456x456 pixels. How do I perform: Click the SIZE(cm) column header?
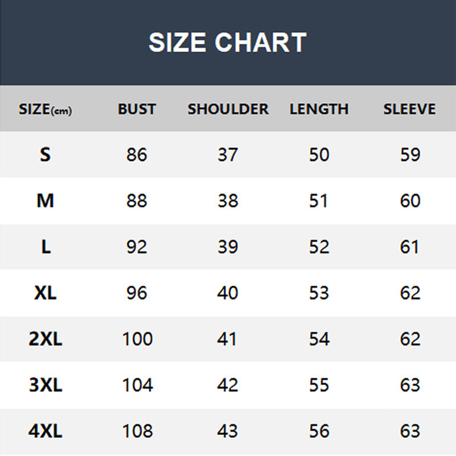pyautogui.click(x=46, y=109)
